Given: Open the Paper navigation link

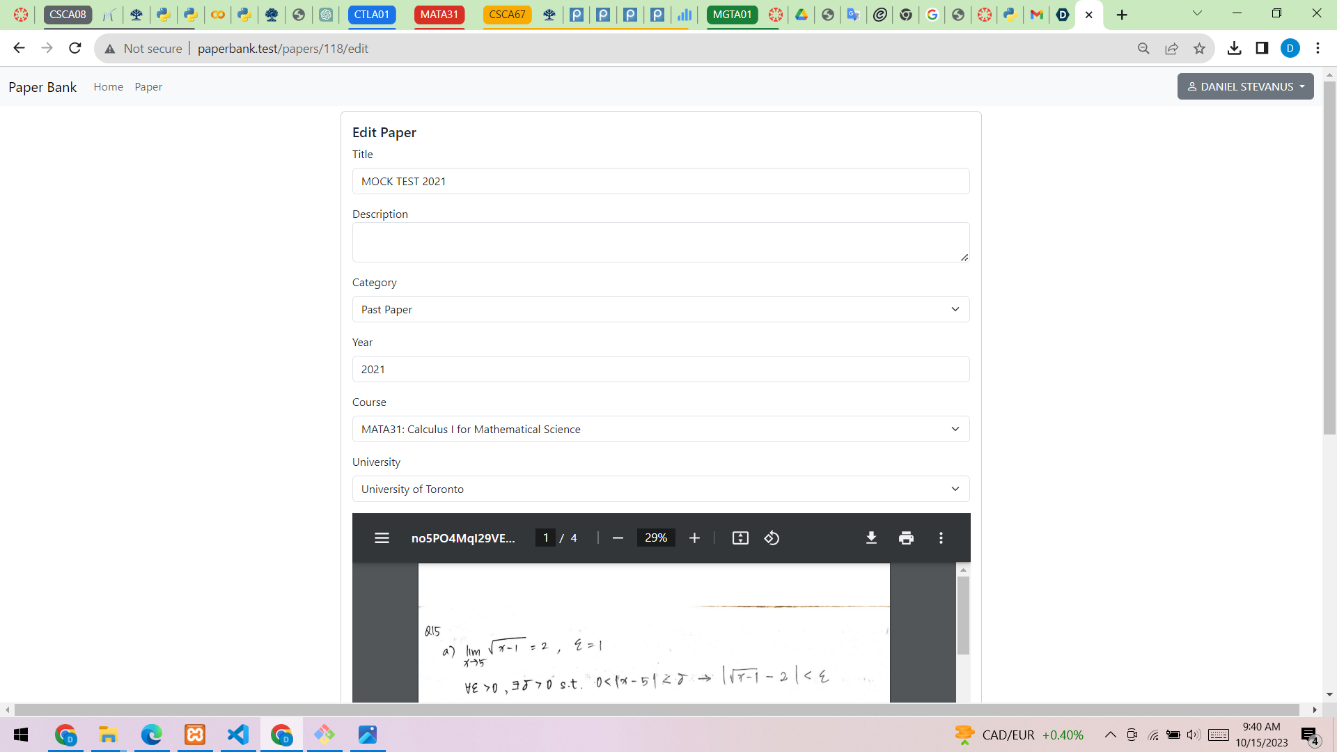Looking at the screenshot, I should click(x=148, y=87).
